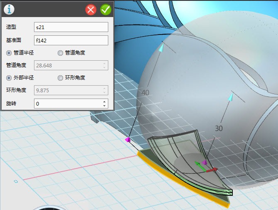Click the 旋转 input field
Viewport: 278px width, 210px height.
click(67, 103)
